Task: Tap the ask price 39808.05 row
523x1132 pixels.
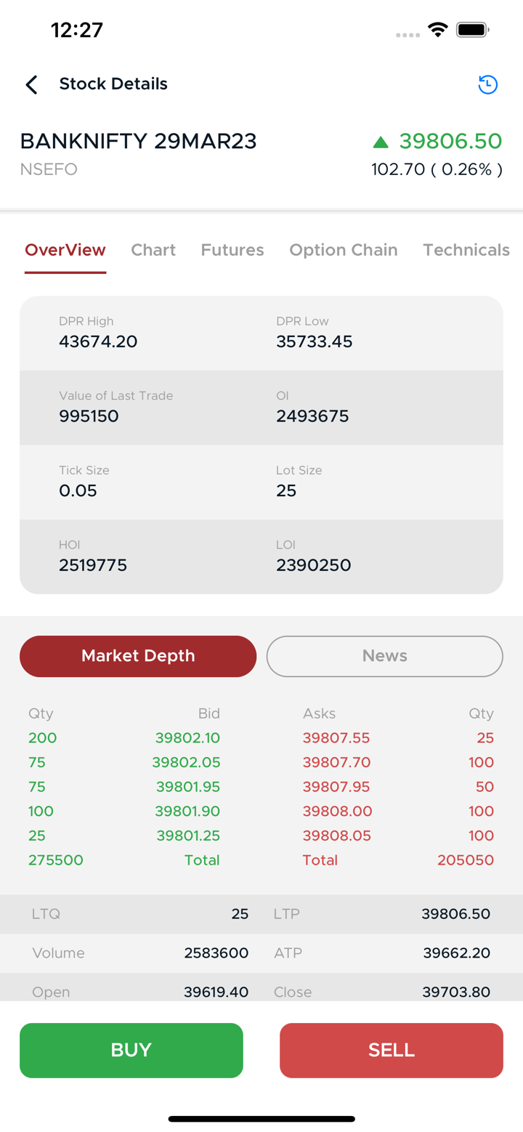Action: pos(336,836)
